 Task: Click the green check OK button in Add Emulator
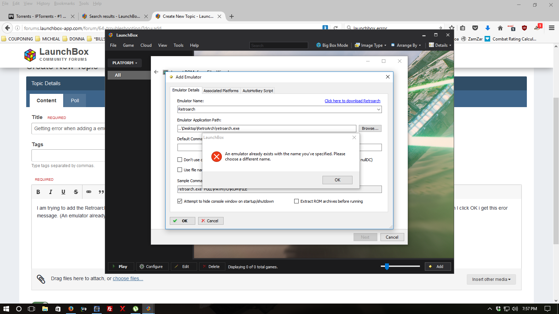[x=182, y=221]
